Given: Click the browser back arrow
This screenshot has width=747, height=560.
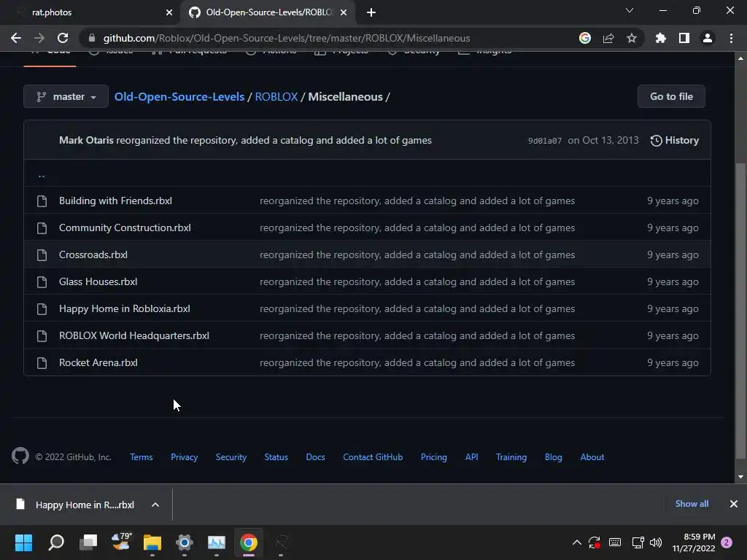Looking at the screenshot, I should 16,38.
